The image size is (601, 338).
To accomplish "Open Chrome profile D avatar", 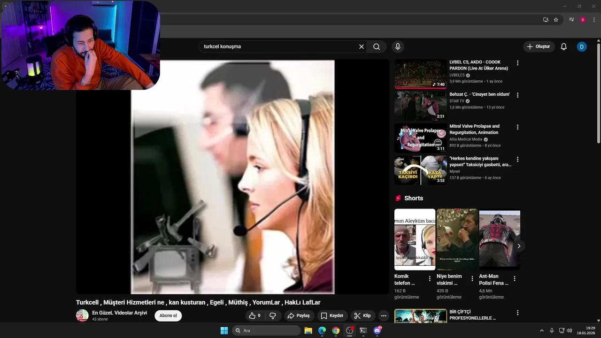I will tap(583, 20).
